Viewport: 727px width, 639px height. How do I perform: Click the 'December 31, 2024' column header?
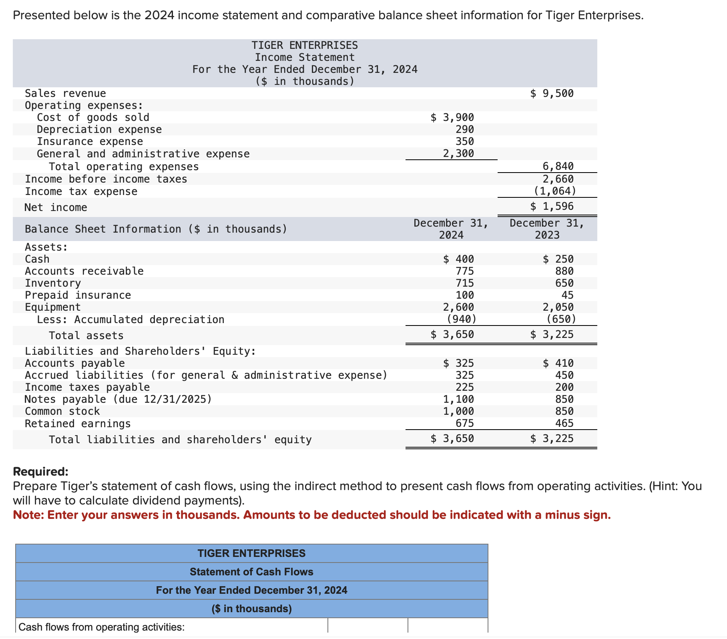451,229
